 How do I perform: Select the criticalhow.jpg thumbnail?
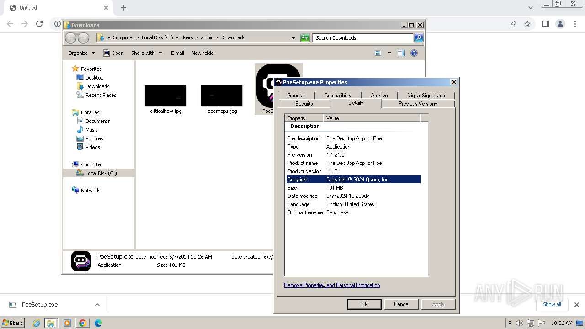pos(165,96)
